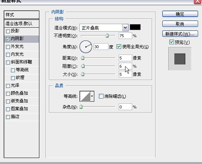
Task: Open the 混合模式 blend mode dropdown
Action: [104, 28]
